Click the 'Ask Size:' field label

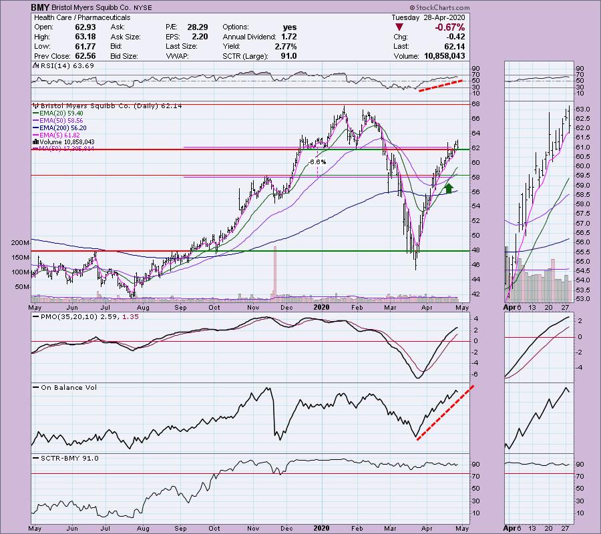(126, 37)
